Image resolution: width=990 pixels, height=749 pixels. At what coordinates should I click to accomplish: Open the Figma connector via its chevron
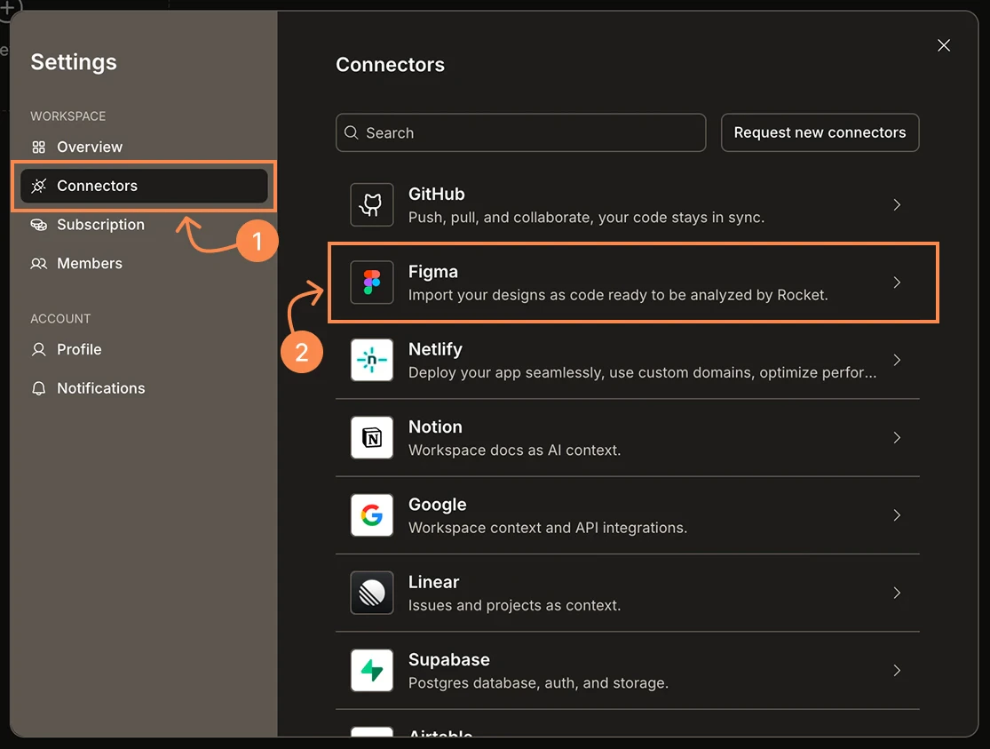pos(897,282)
